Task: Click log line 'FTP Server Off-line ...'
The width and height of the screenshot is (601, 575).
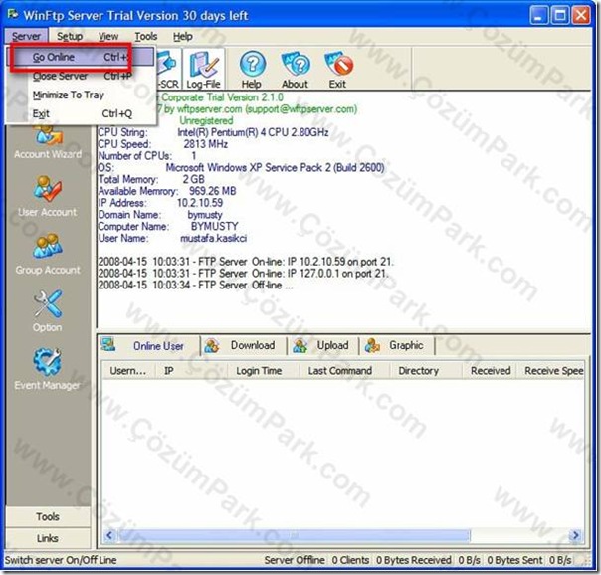Action: pyautogui.click(x=195, y=285)
